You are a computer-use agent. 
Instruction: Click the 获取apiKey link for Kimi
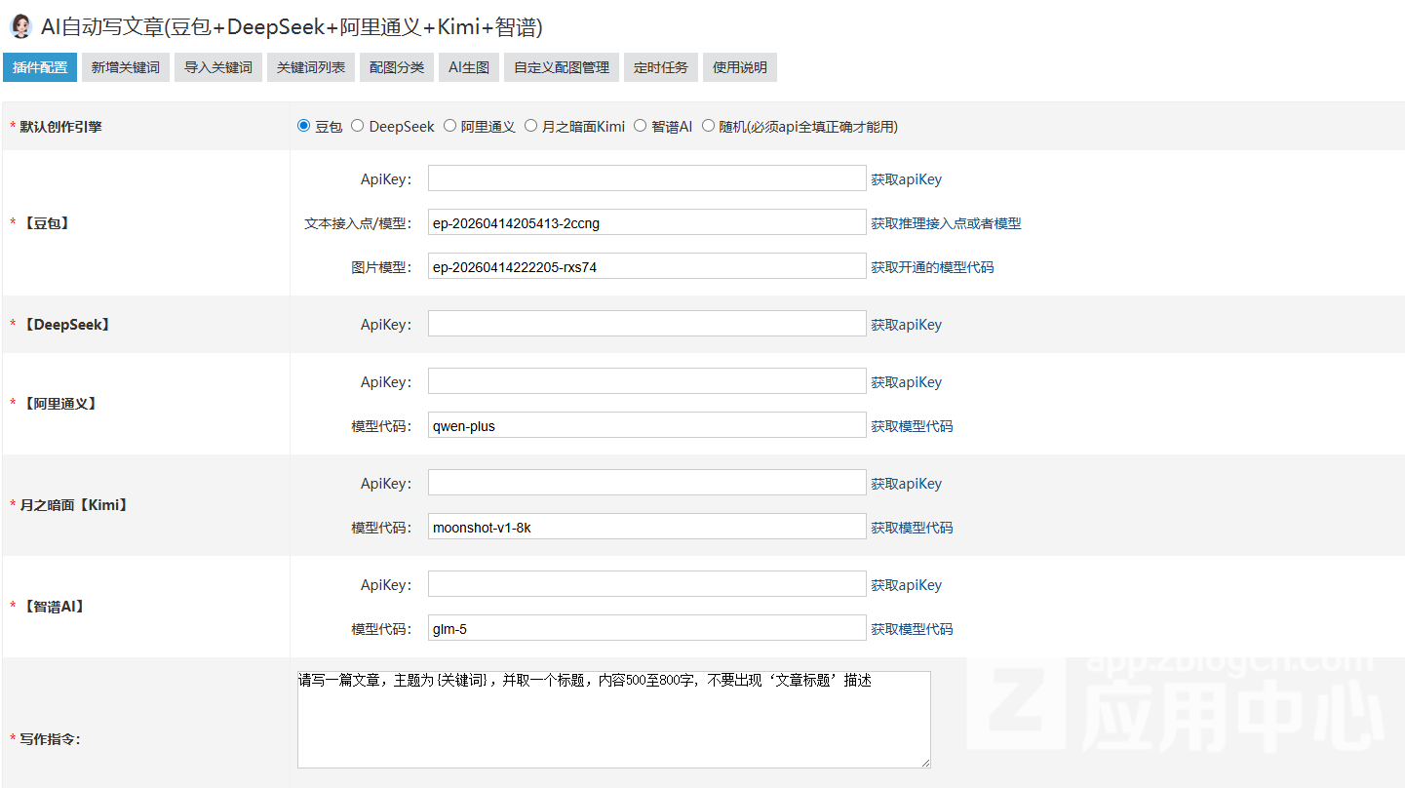coord(907,484)
